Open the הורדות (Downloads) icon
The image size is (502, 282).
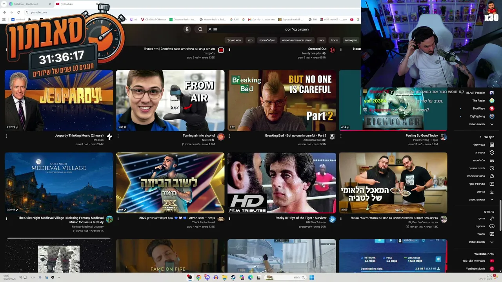click(492, 192)
